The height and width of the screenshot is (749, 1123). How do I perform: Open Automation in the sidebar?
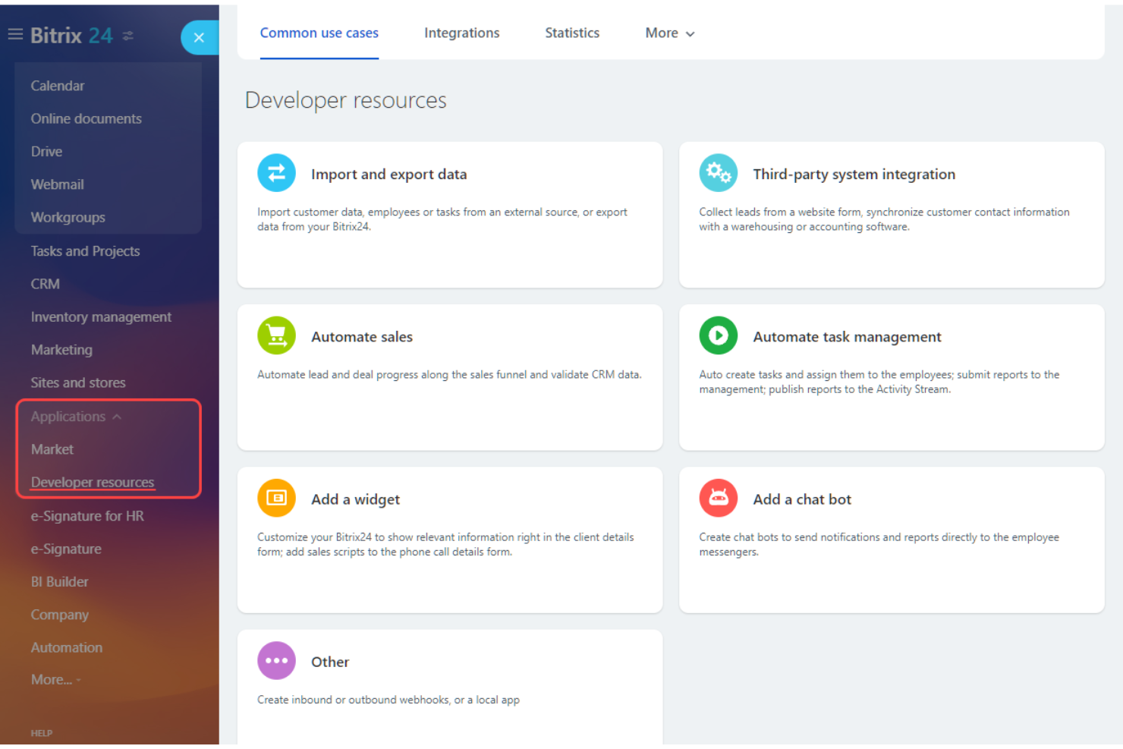66,648
